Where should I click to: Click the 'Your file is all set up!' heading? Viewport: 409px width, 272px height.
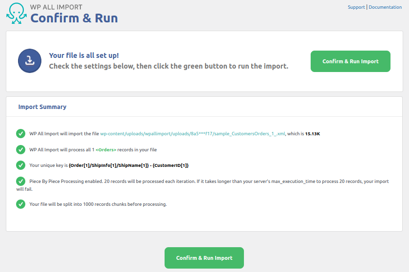(x=84, y=55)
